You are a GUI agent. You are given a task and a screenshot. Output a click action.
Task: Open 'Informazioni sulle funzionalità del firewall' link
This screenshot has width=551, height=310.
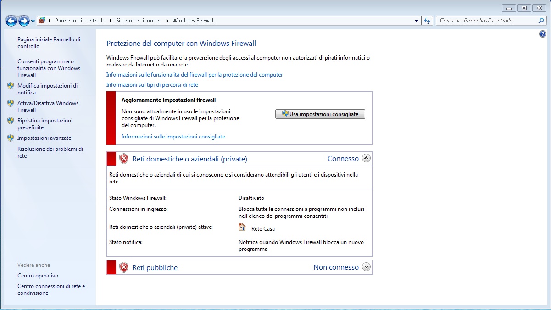tap(195, 75)
